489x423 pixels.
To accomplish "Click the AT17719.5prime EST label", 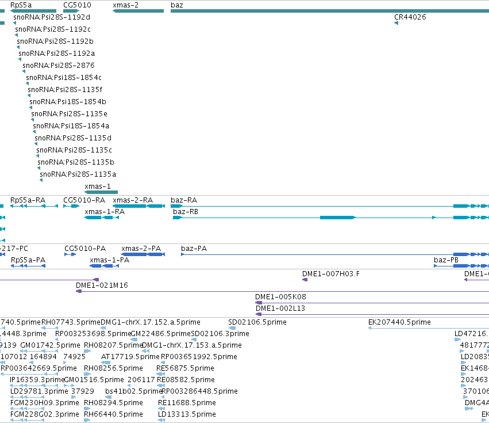I will coord(130,357).
